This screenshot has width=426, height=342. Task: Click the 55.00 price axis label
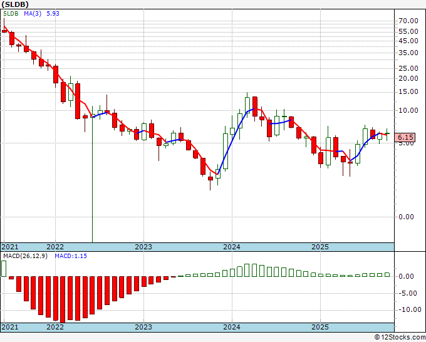click(x=408, y=31)
